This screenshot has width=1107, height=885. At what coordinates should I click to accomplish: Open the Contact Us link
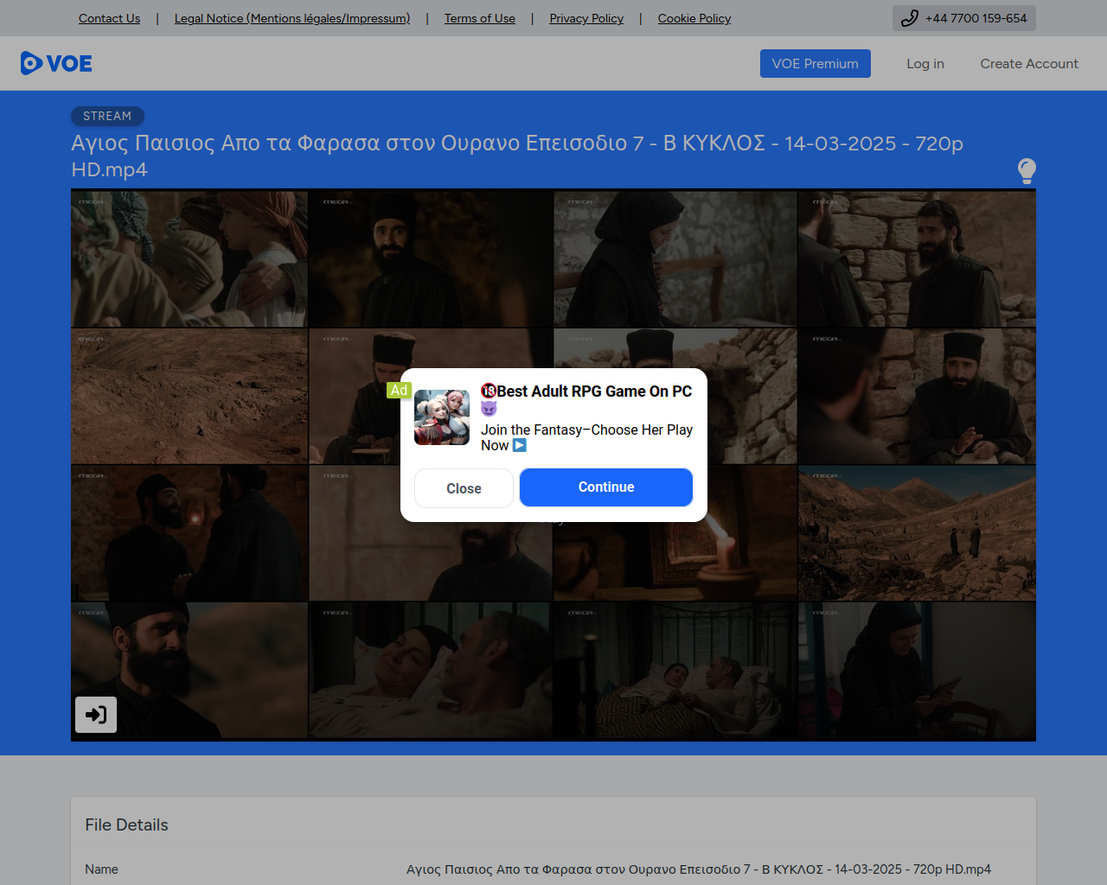(109, 18)
